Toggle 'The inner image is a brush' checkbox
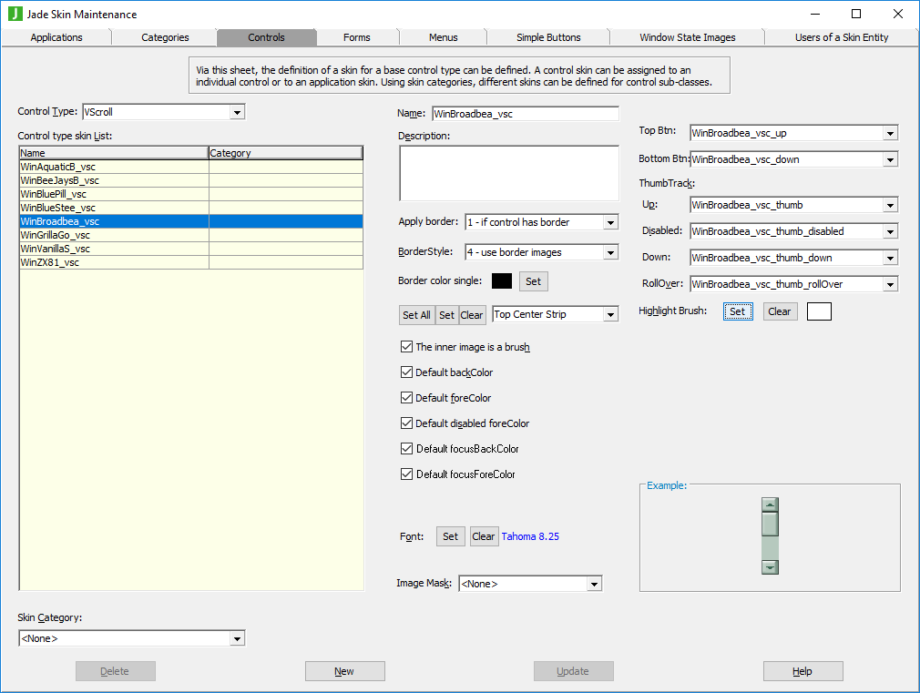Screen dimensions: 920x693 point(406,347)
